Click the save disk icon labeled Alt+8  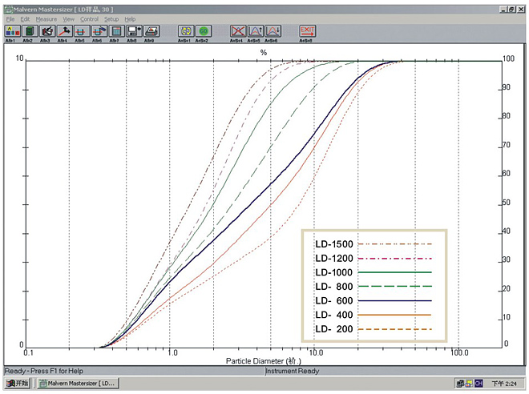pos(133,31)
